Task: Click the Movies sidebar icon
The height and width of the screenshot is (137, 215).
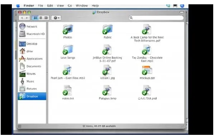Action: (x=22, y=74)
